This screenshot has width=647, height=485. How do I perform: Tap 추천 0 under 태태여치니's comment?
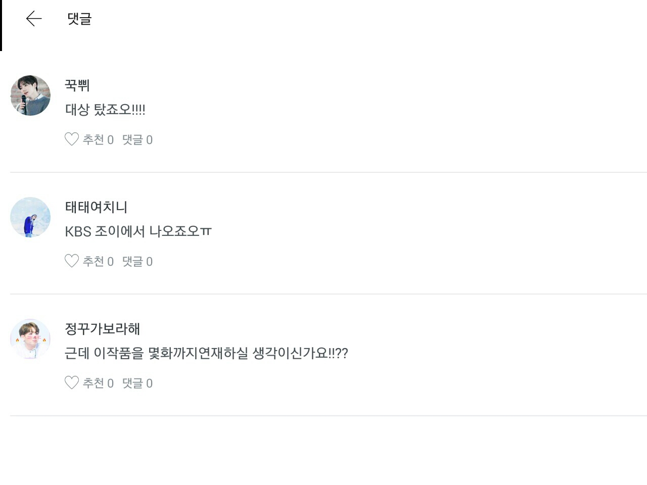click(x=99, y=261)
